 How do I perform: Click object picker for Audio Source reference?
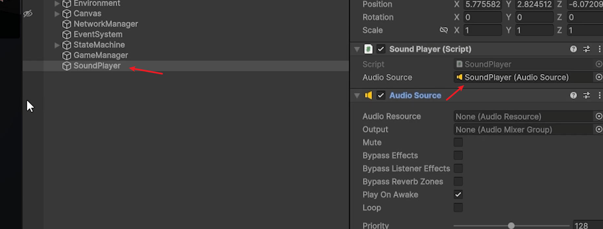point(598,77)
